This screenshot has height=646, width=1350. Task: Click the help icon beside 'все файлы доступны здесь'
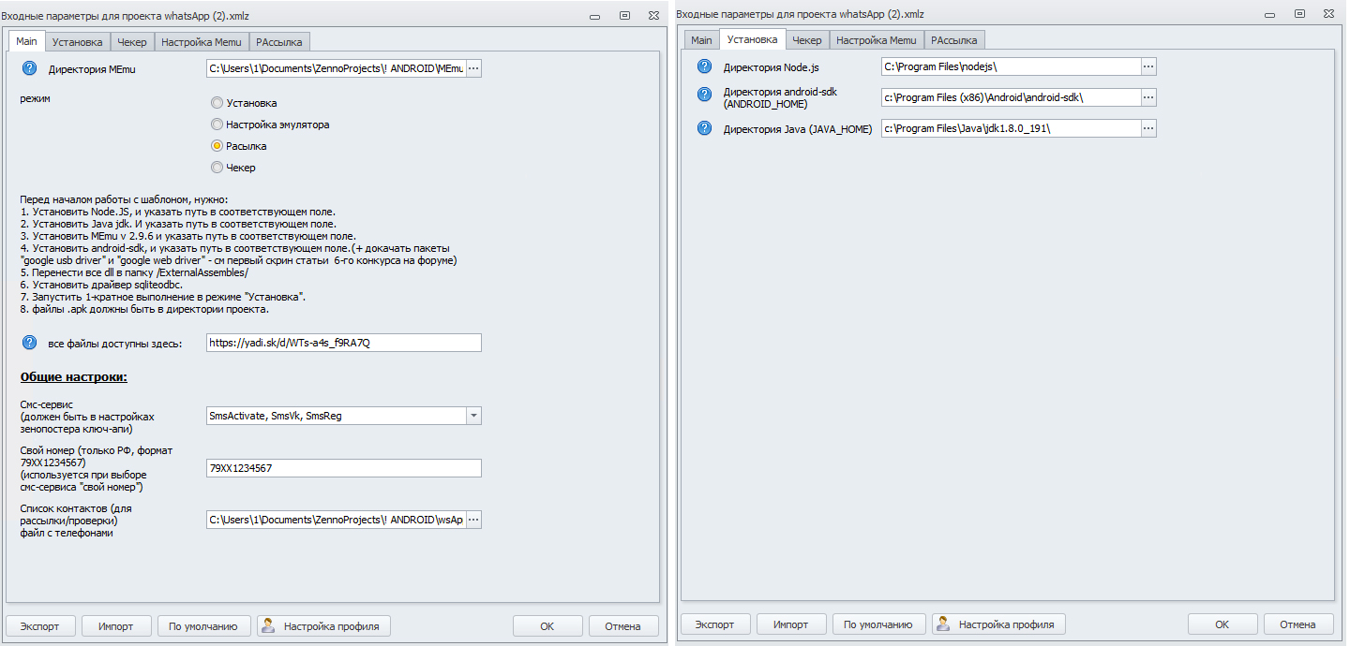pyautogui.click(x=29, y=343)
